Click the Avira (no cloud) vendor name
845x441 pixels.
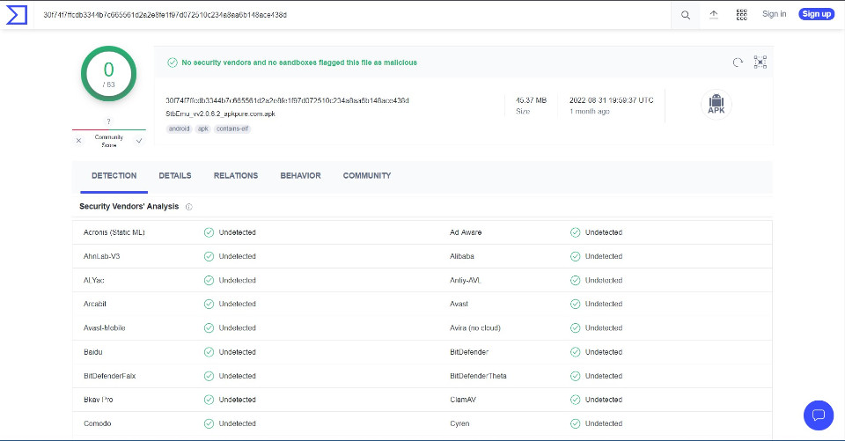[475, 327]
